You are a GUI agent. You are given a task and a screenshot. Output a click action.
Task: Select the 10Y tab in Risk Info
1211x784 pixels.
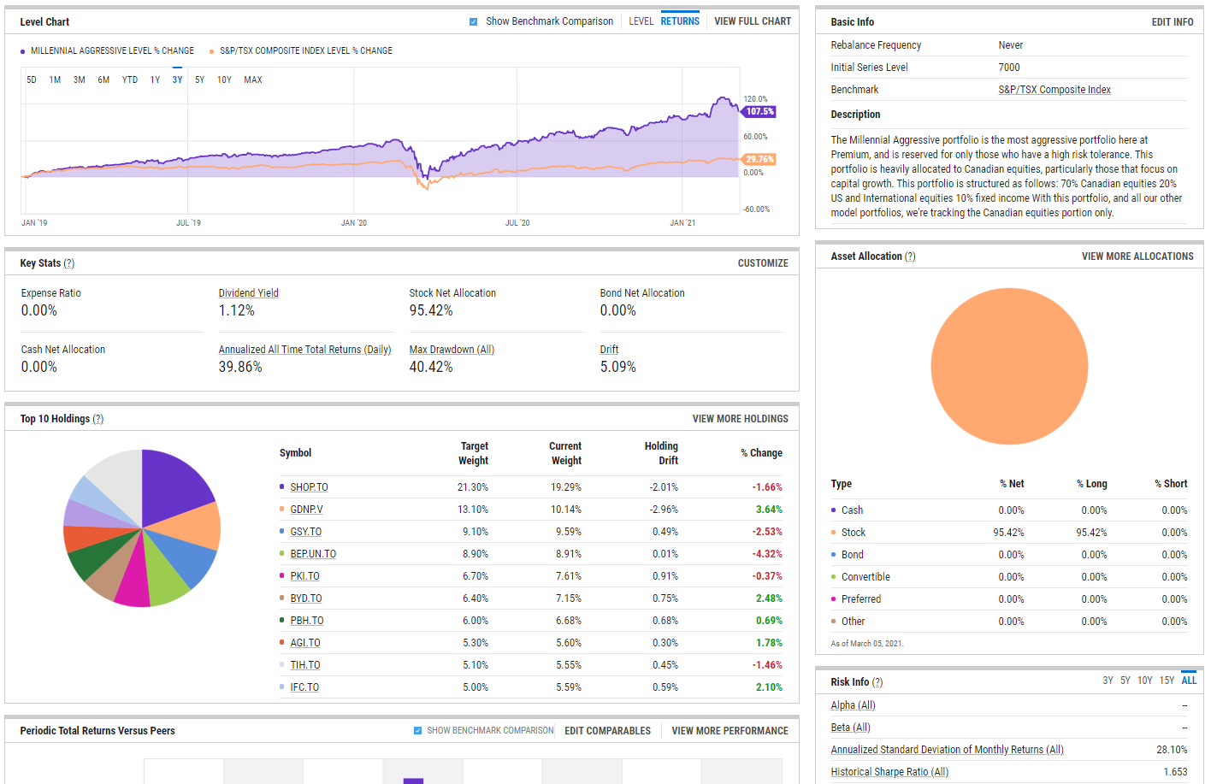tap(1144, 681)
